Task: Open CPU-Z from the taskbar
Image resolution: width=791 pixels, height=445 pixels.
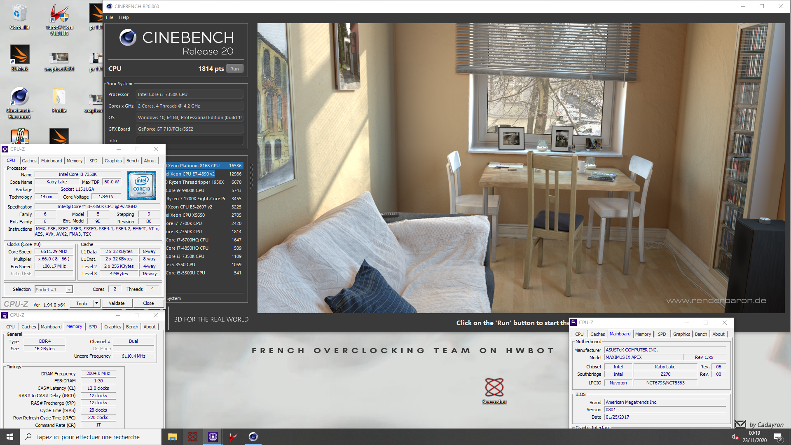Action: tap(213, 437)
